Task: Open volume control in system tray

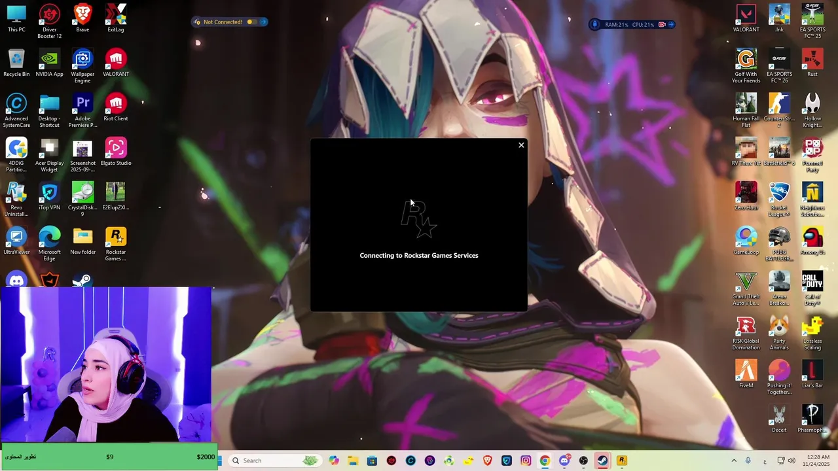Action: tap(792, 461)
